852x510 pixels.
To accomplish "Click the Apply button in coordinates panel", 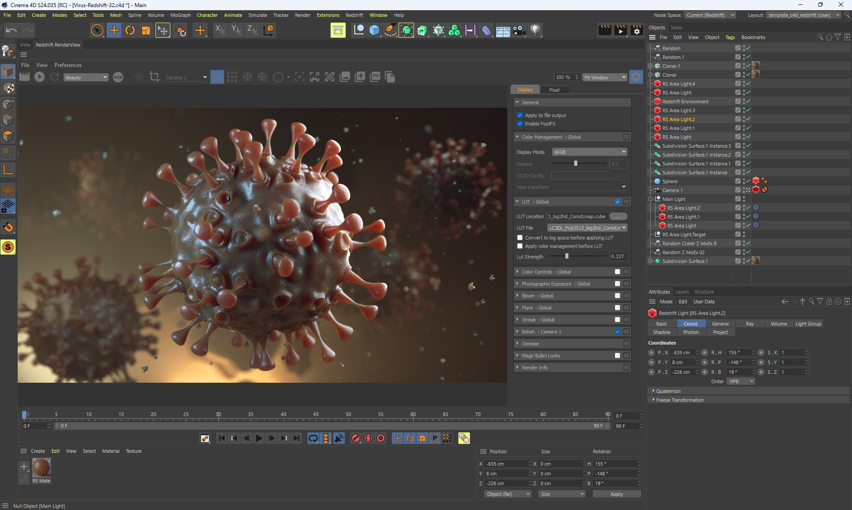I will pos(616,494).
